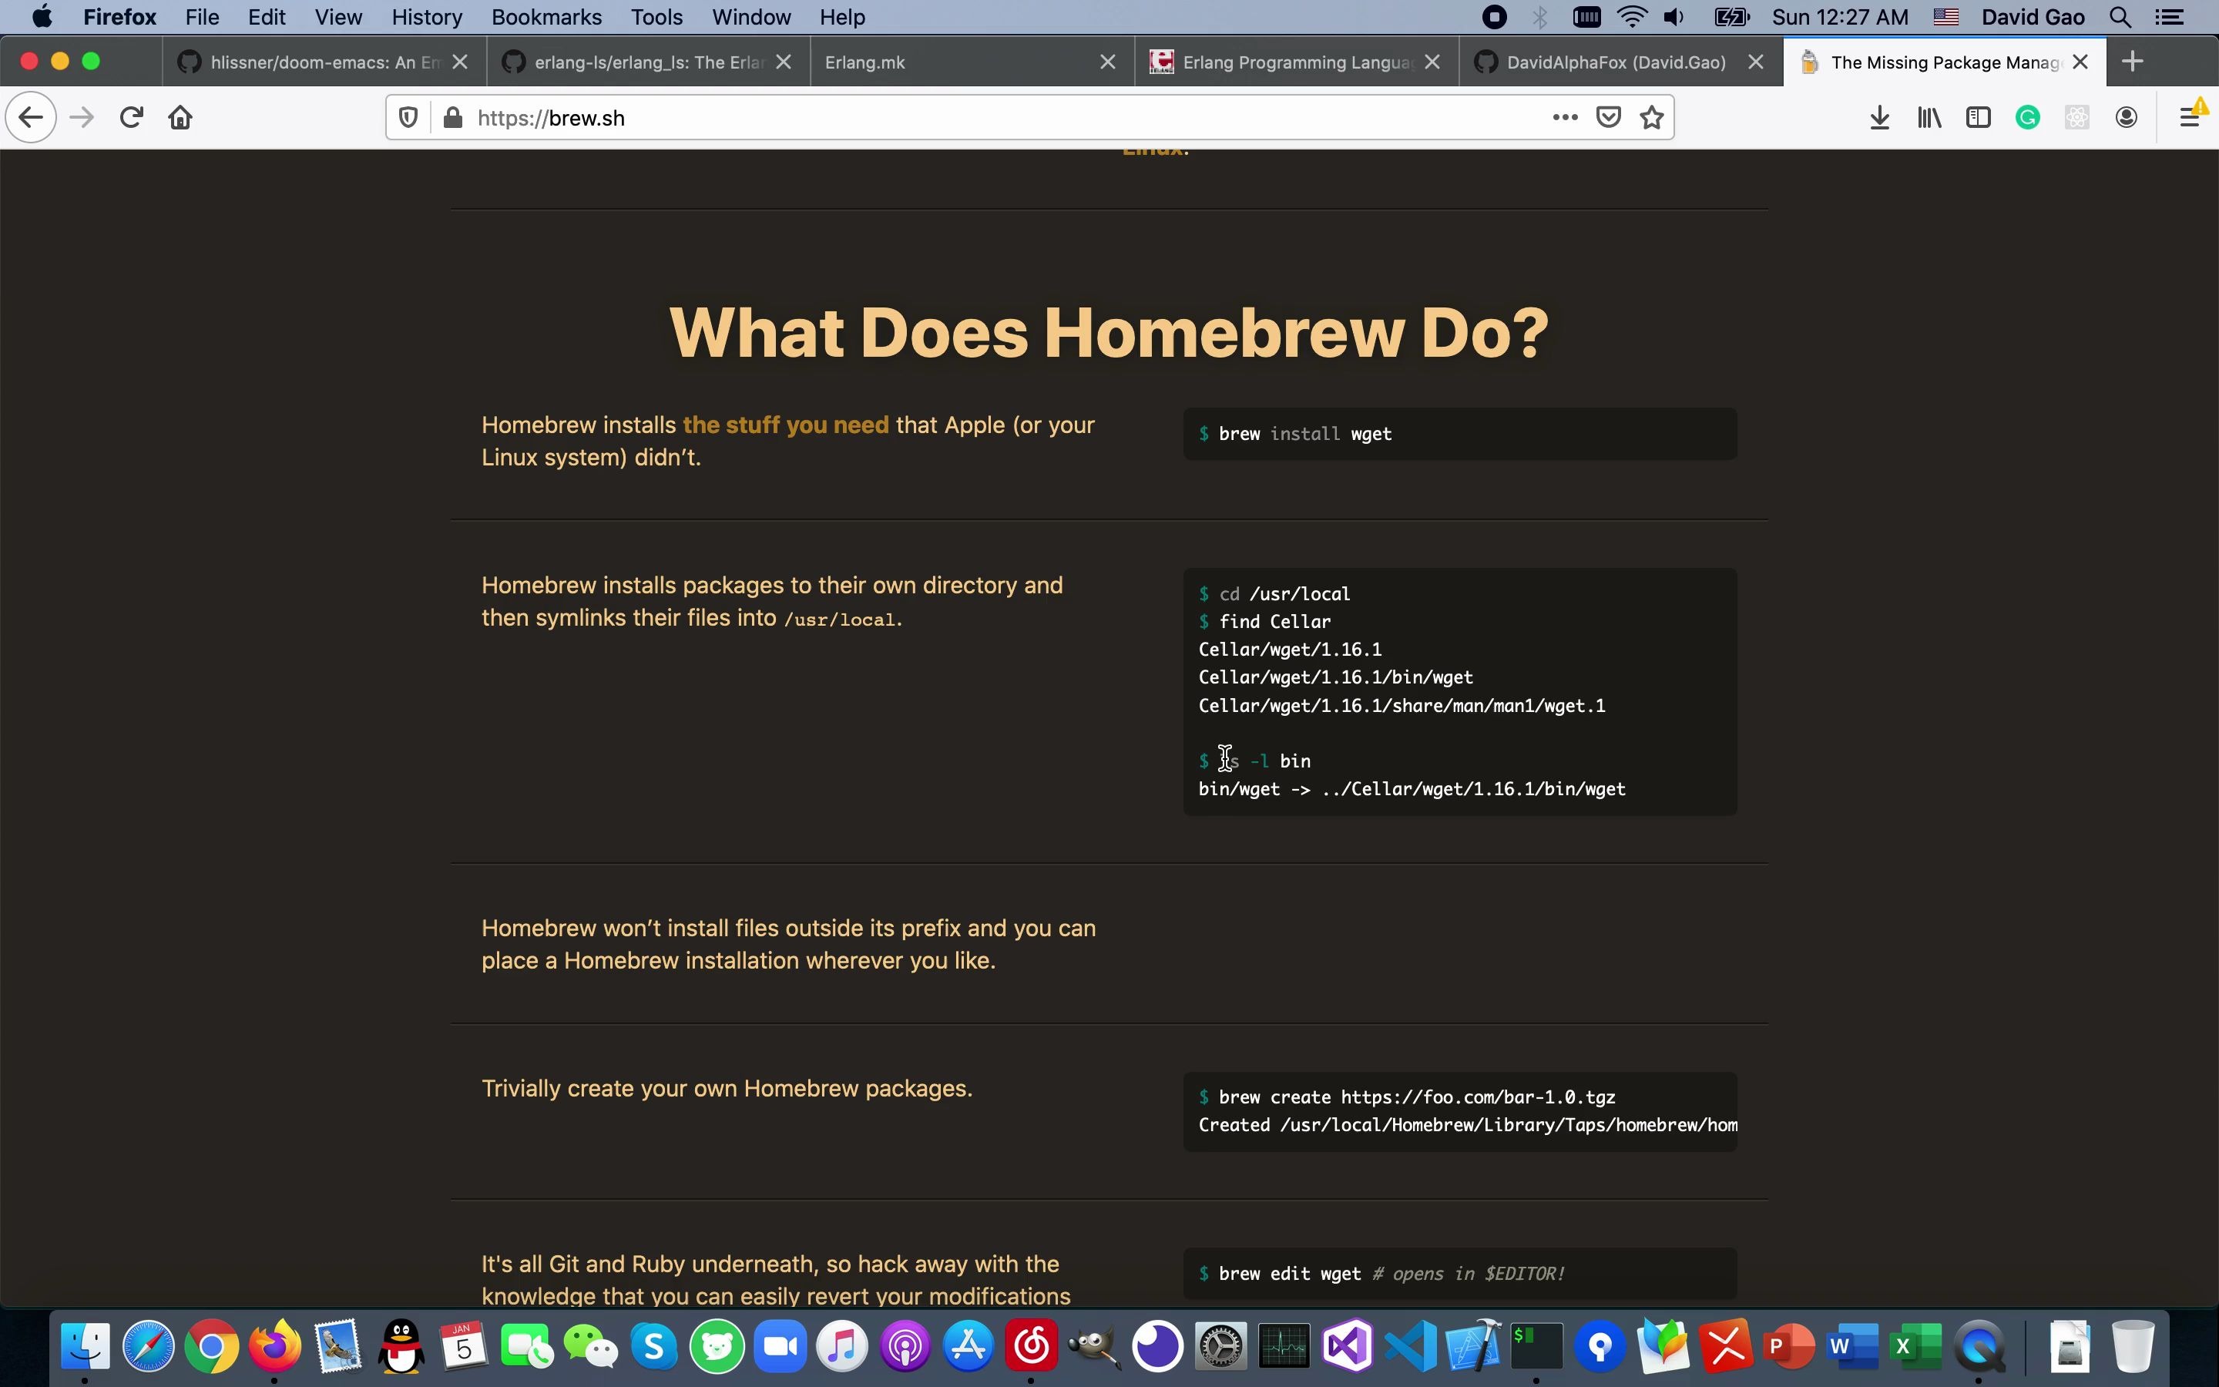Show the Library menu
Screen dimensions: 2219x1387
point(1929,117)
